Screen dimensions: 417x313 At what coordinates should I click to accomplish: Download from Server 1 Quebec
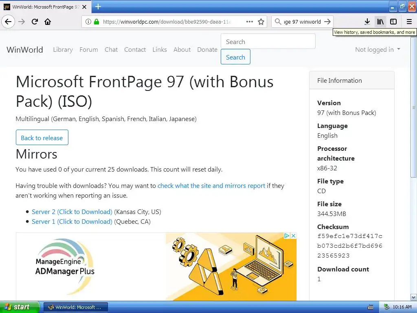tap(72, 221)
